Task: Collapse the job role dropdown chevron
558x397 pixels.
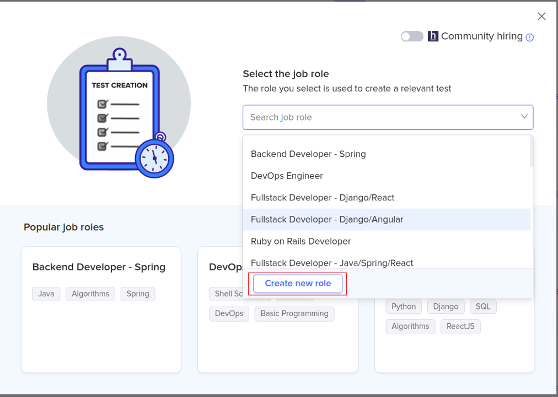Action: [524, 117]
